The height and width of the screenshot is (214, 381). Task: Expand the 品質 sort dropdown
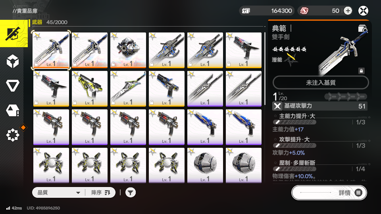[x=59, y=193]
